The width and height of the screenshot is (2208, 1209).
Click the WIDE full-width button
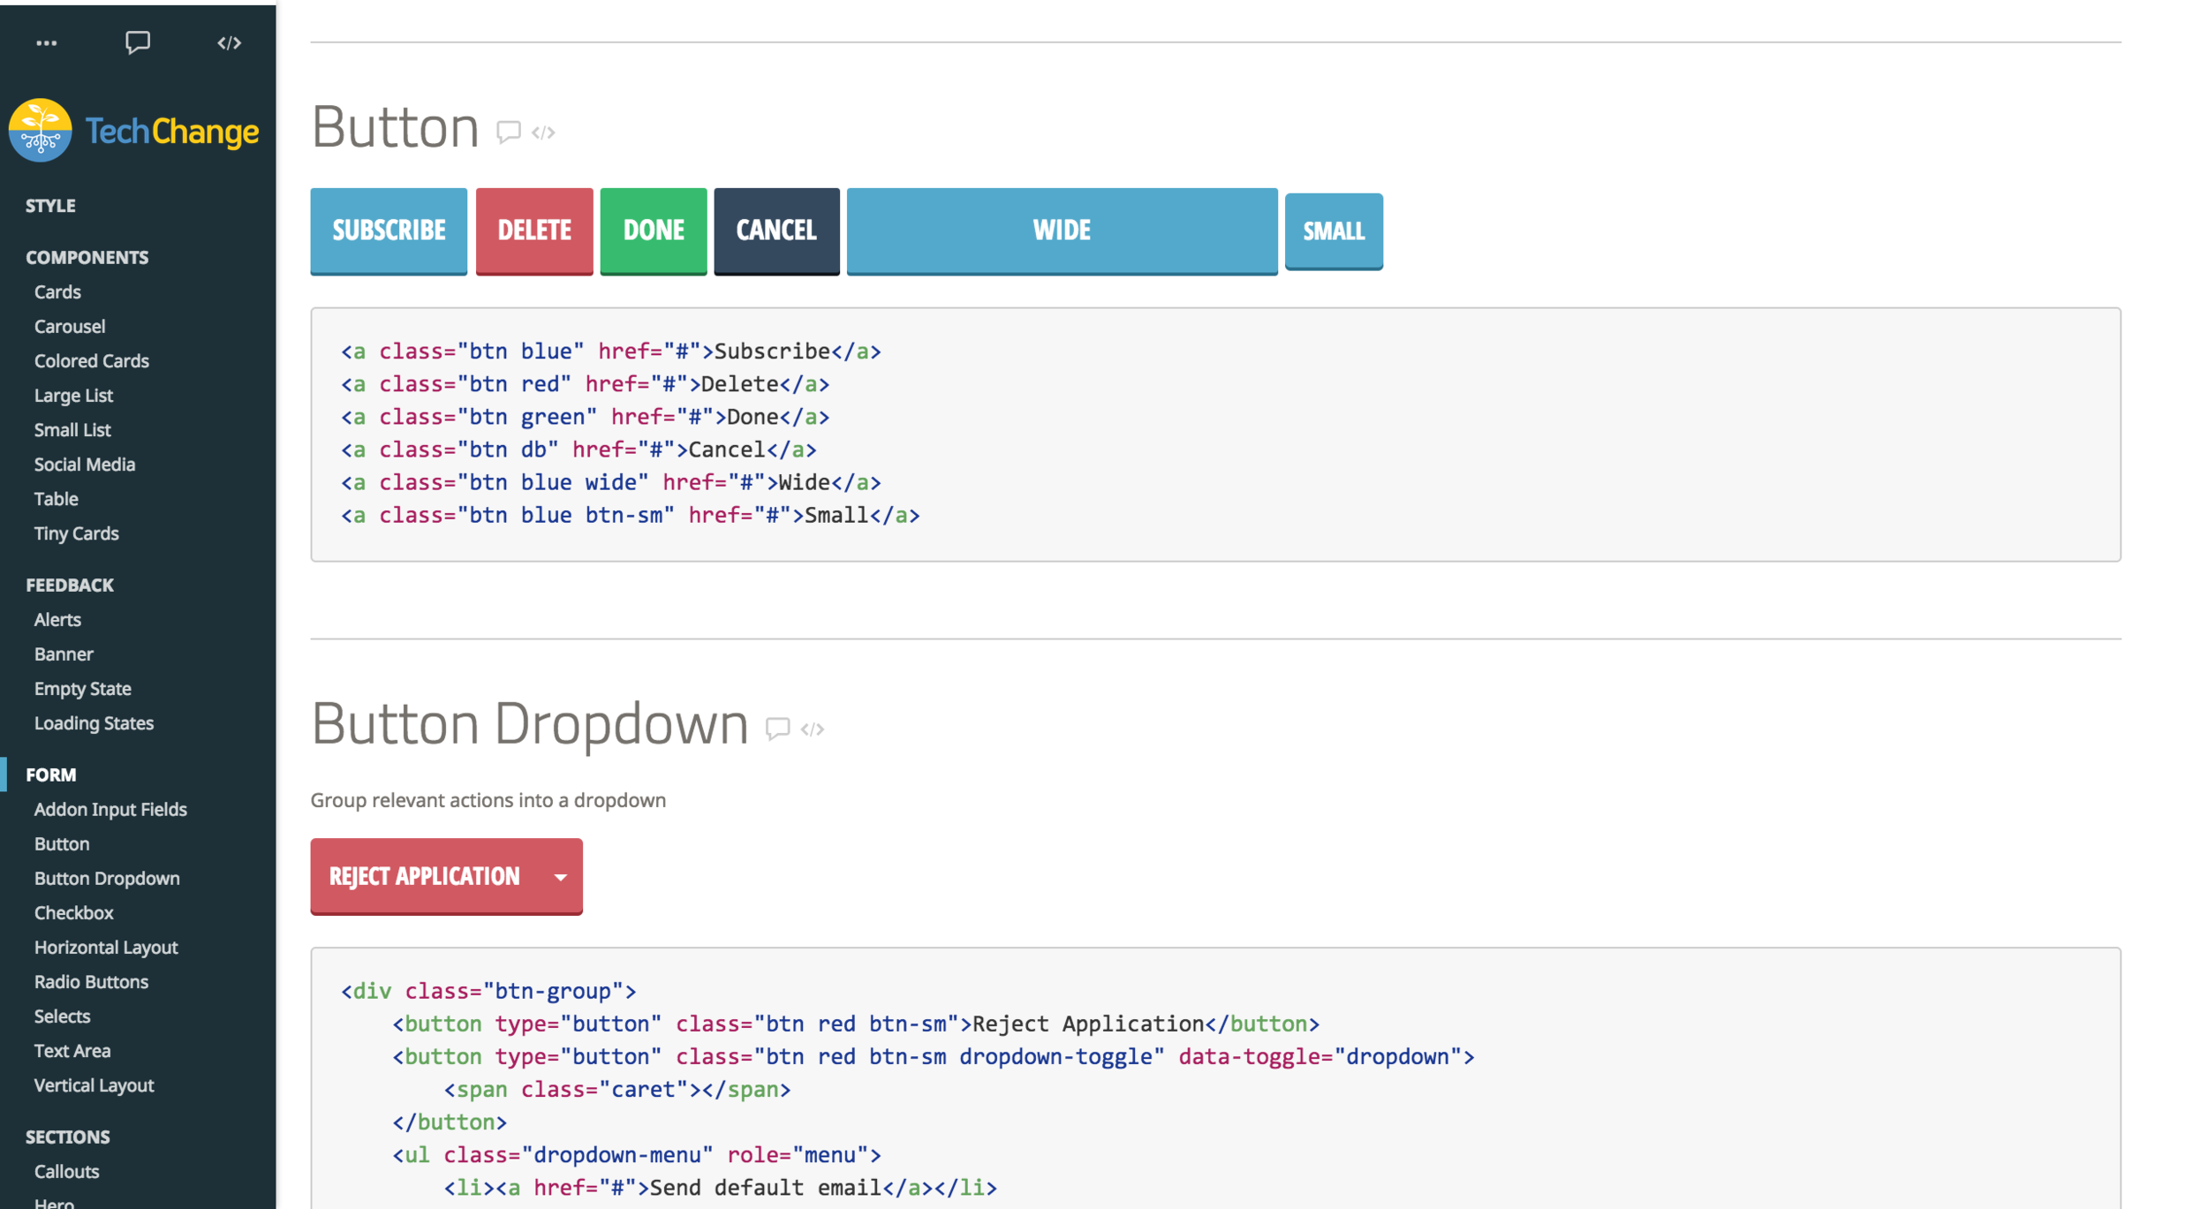point(1061,230)
